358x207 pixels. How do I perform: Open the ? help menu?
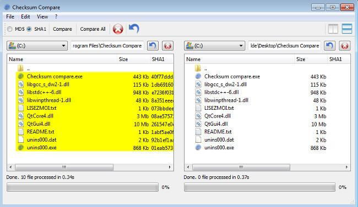[56, 16]
